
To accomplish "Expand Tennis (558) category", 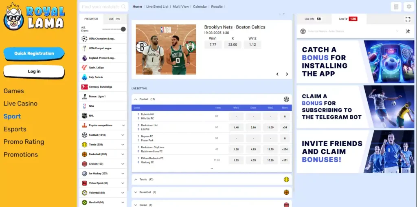I will point(123,145).
